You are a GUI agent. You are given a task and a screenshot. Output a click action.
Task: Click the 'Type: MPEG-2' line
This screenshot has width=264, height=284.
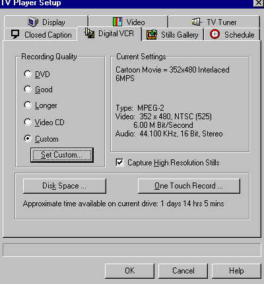(x=140, y=108)
